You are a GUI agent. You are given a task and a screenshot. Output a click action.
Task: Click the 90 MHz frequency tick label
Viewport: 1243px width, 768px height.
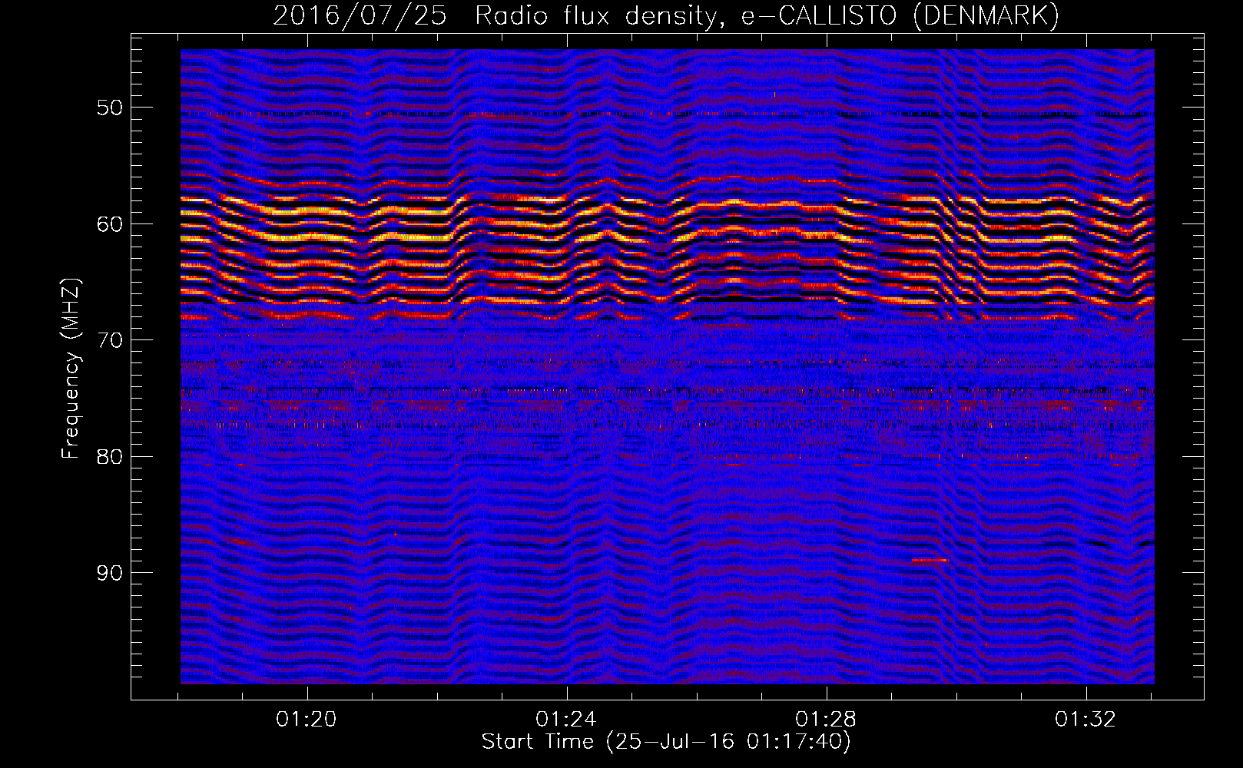click(x=110, y=573)
